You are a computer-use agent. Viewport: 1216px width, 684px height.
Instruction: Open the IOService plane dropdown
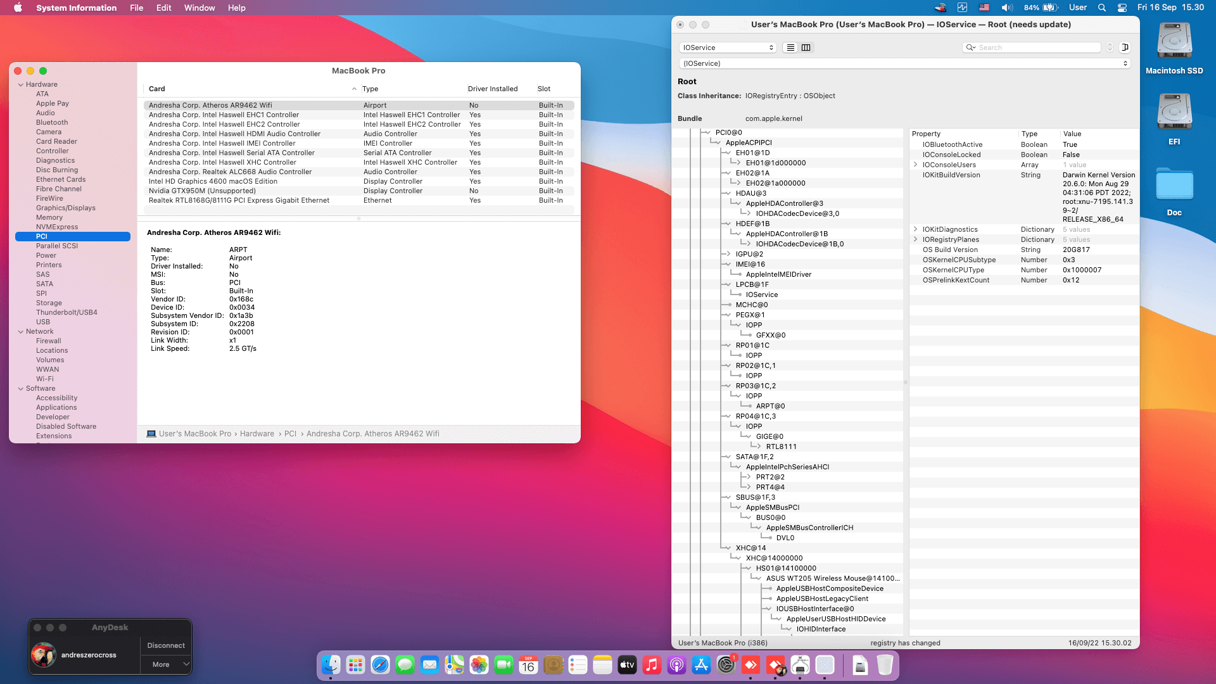tap(728, 47)
